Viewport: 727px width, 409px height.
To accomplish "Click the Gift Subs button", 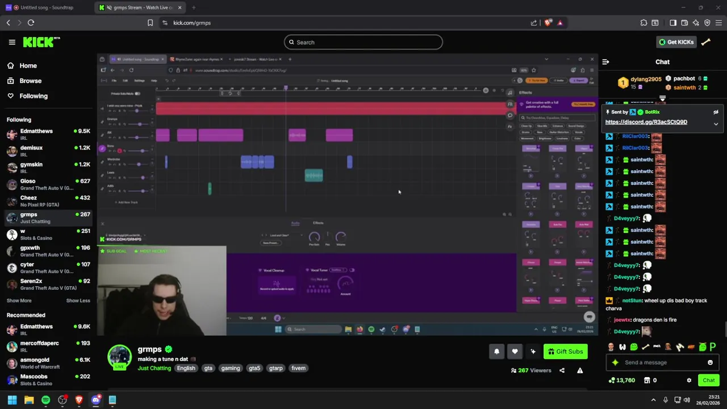I will coord(565,352).
